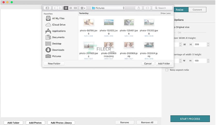Select photo-103123.jpeg thumbnail
The image size is (216, 125).
[109, 22]
